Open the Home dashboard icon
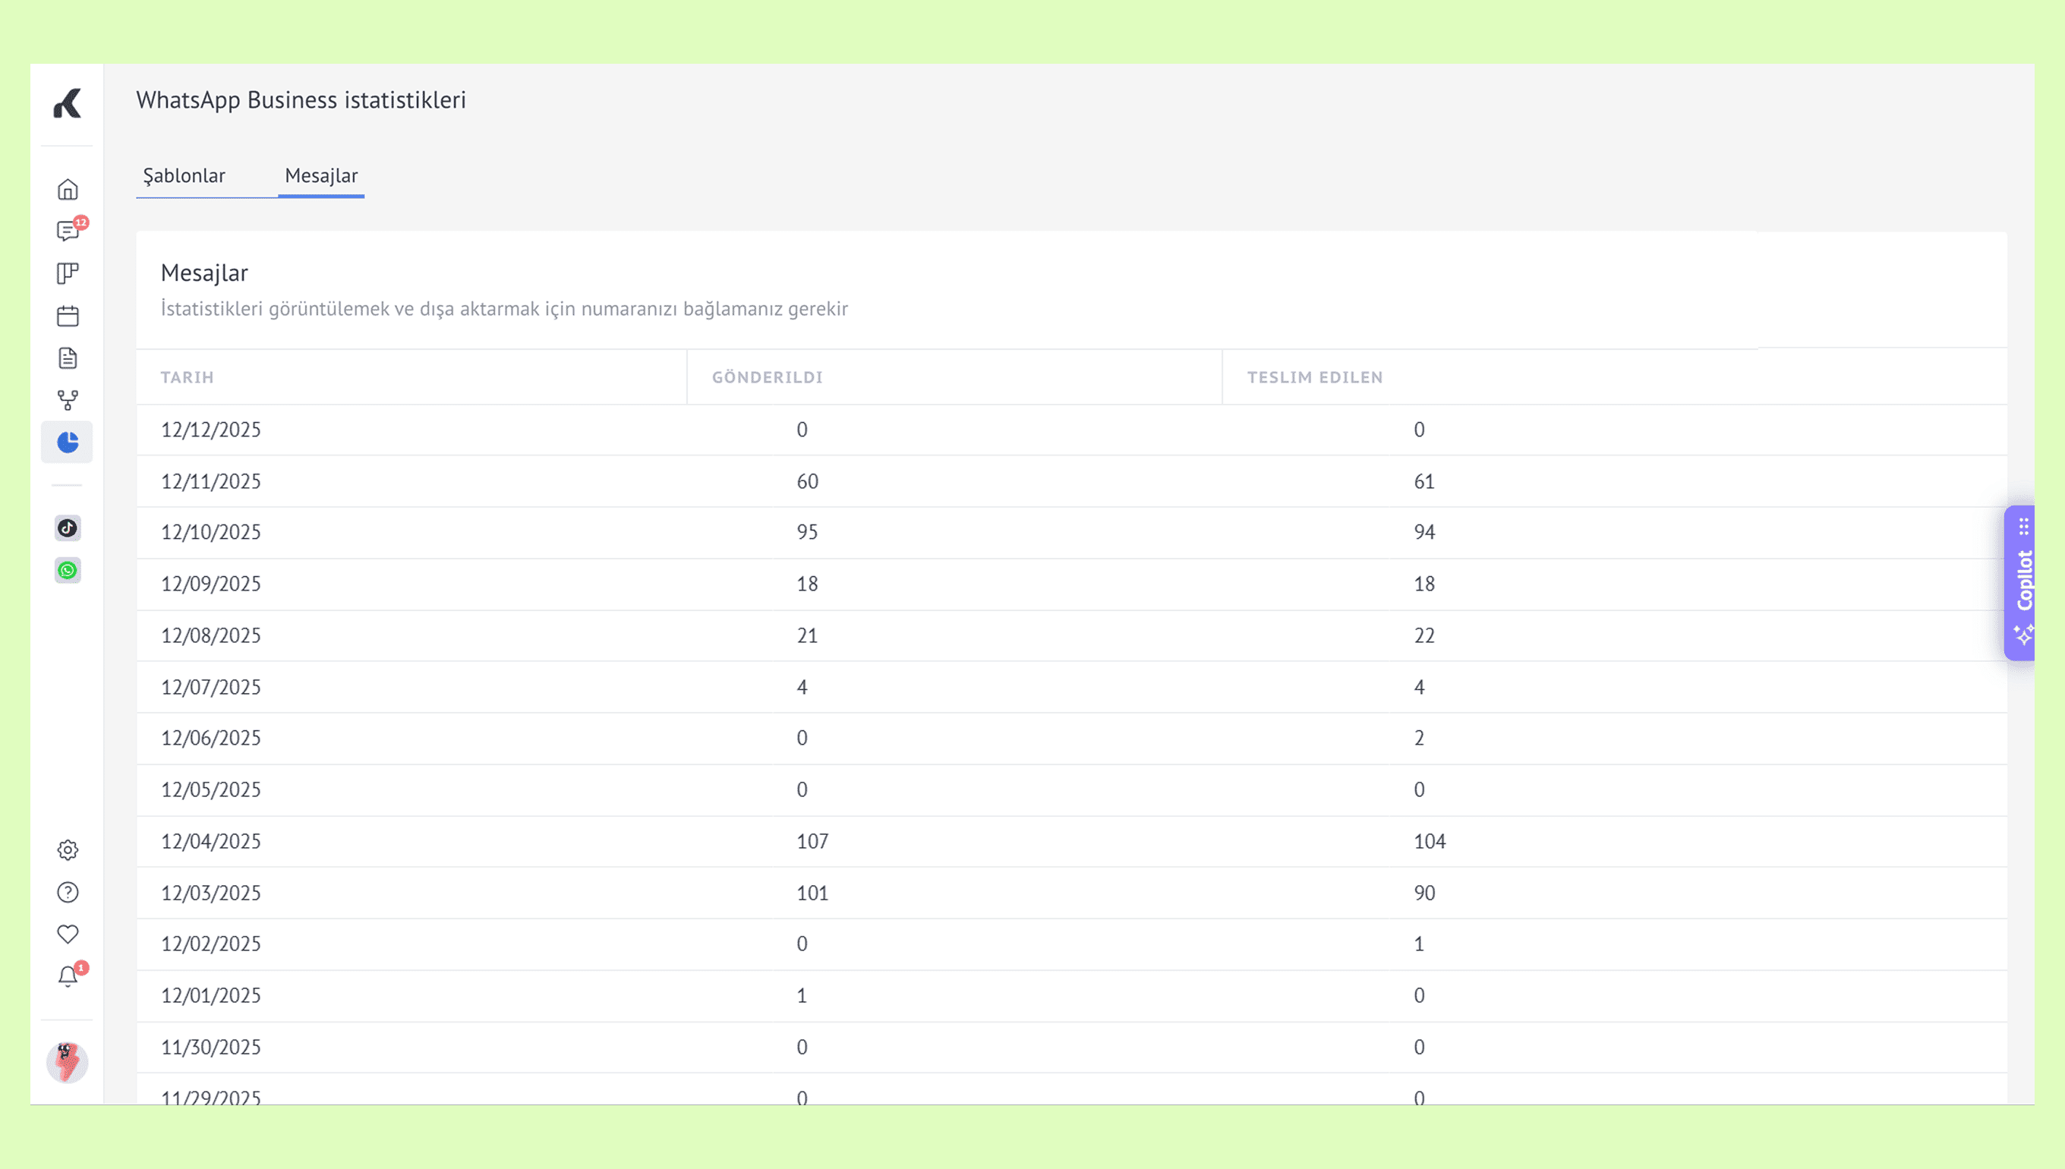This screenshot has height=1169, width=2065. click(68, 190)
